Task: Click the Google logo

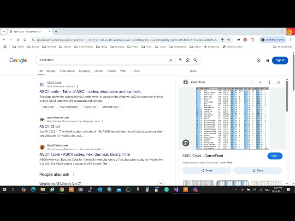Action: coord(18,60)
